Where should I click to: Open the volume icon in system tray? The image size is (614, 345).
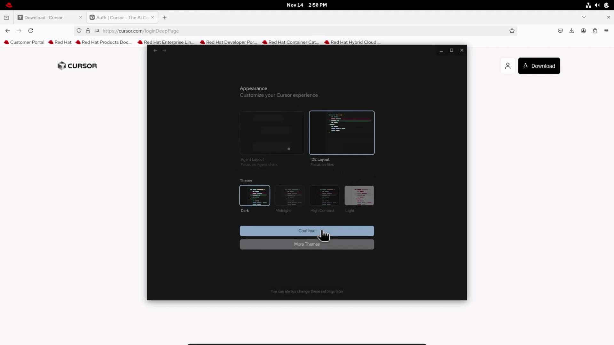pyautogui.click(x=597, y=5)
